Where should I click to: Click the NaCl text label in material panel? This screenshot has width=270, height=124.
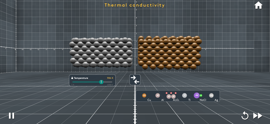point(203,100)
